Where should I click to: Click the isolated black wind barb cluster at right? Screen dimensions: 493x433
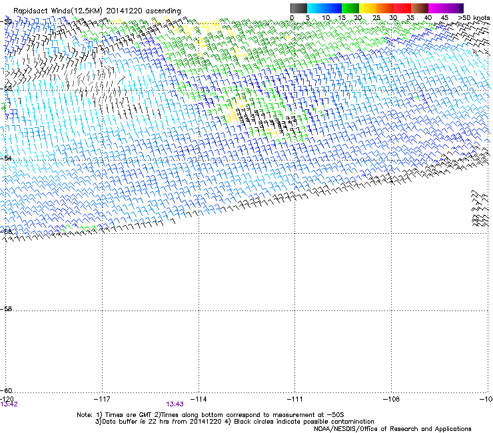coord(480,208)
